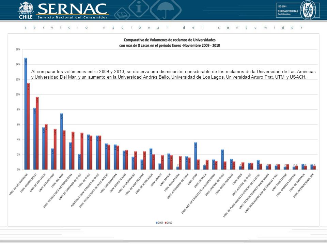Click the 'Servicio Nacional del Consumidor' tagline under SERNAC
The image size is (327, 245).
tap(72, 17)
